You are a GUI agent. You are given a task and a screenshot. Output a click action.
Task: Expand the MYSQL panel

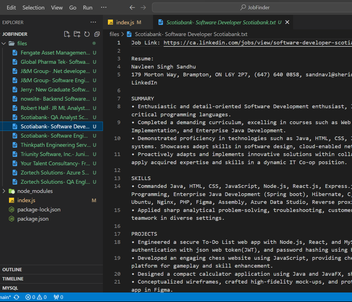coord(51,288)
